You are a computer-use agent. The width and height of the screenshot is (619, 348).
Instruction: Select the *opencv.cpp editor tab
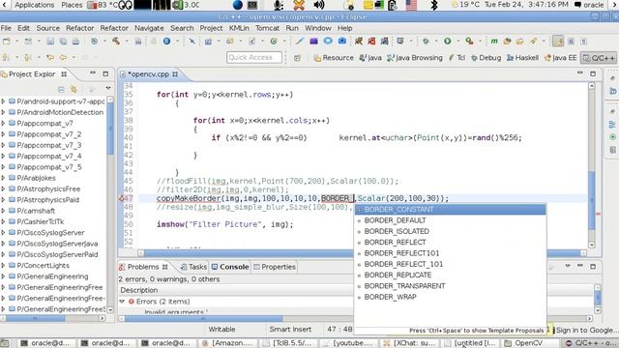(148, 74)
